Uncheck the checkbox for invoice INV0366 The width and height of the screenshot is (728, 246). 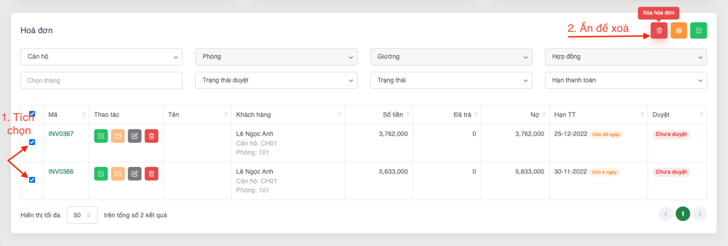[32, 180]
